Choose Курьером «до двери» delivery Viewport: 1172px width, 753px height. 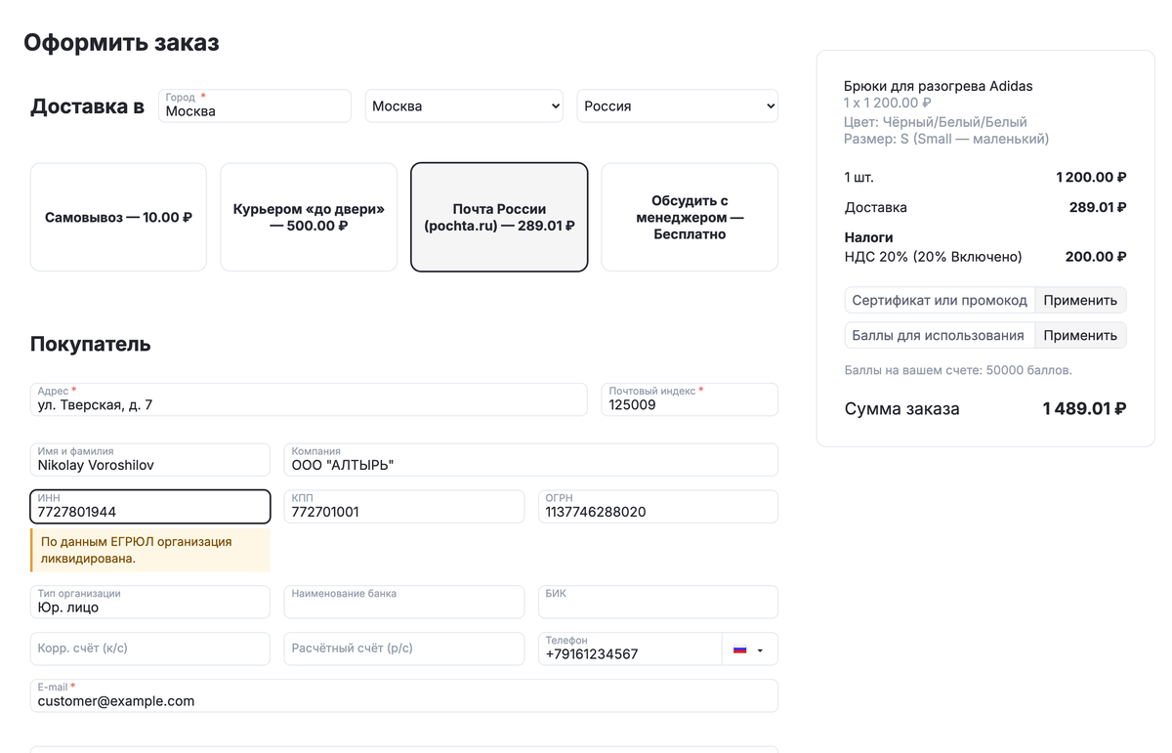309,217
